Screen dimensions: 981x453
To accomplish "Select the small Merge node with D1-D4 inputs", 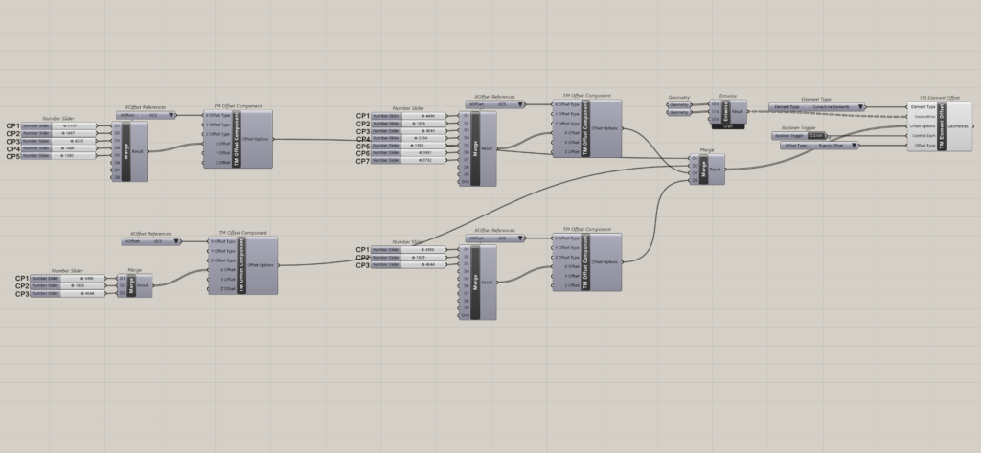I will (704, 169).
